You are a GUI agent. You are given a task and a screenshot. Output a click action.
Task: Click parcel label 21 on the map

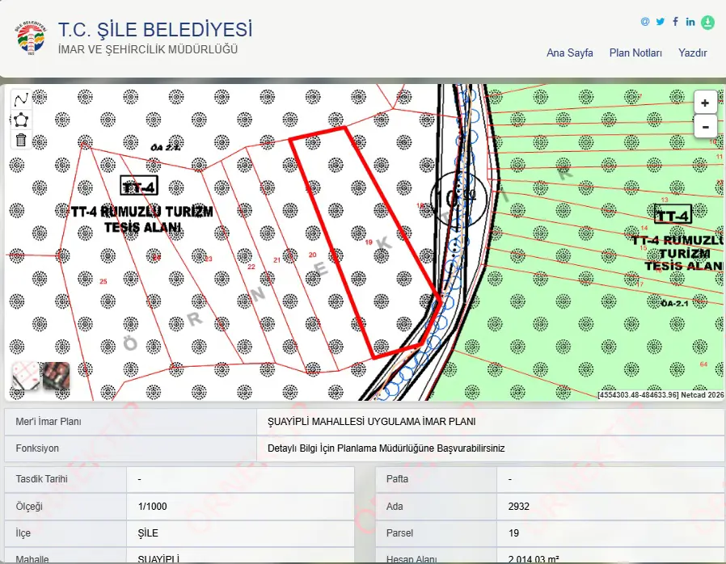(276, 260)
